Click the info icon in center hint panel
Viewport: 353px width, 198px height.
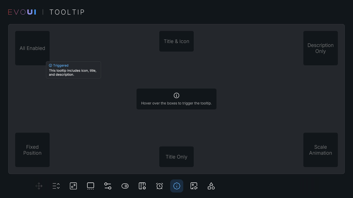click(176, 95)
